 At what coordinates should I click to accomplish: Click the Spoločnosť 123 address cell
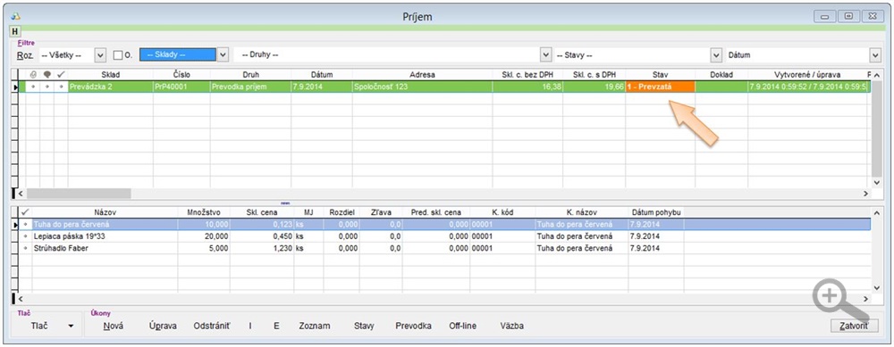pos(423,87)
